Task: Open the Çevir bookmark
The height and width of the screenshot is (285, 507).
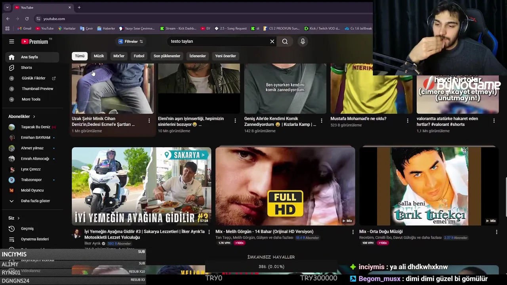Action: (86, 28)
